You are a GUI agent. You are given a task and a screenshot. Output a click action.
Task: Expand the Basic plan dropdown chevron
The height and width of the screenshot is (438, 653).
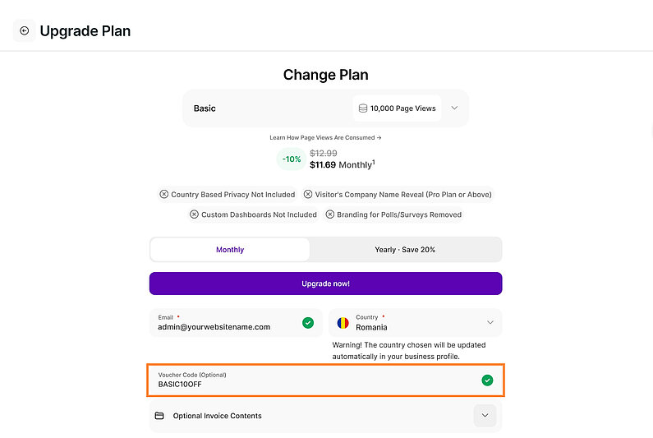point(454,108)
